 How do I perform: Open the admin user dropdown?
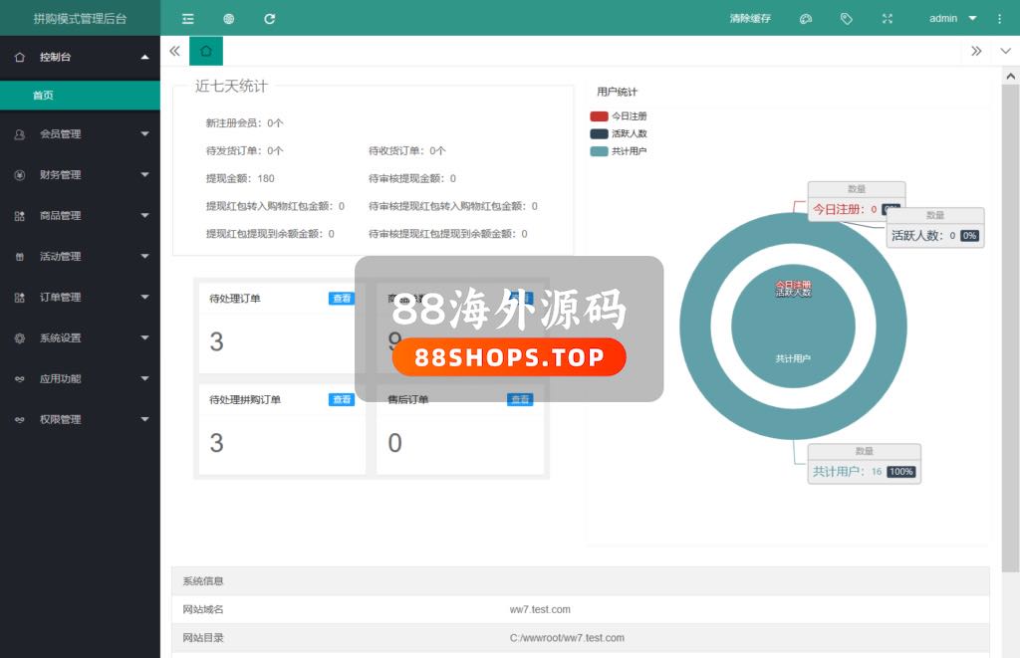[x=951, y=19]
